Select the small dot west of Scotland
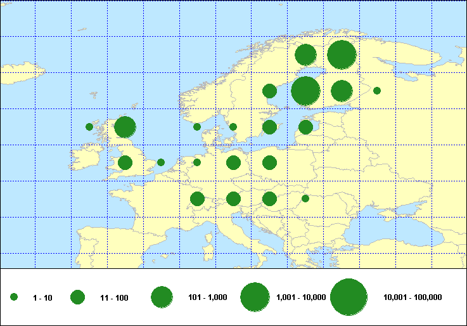 tap(89, 127)
